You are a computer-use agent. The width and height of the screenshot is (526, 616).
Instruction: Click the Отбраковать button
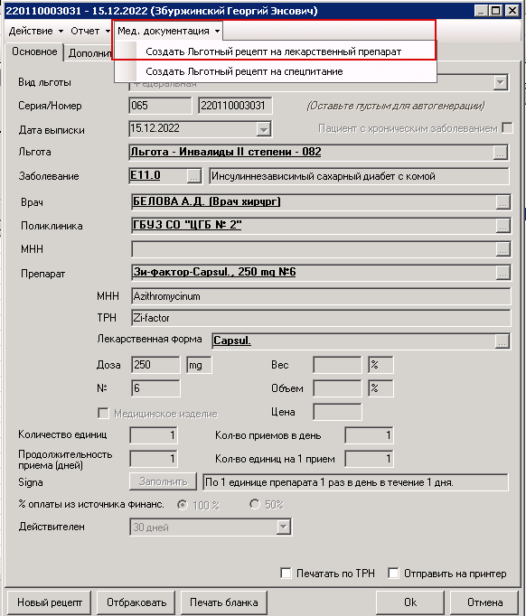click(136, 602)
